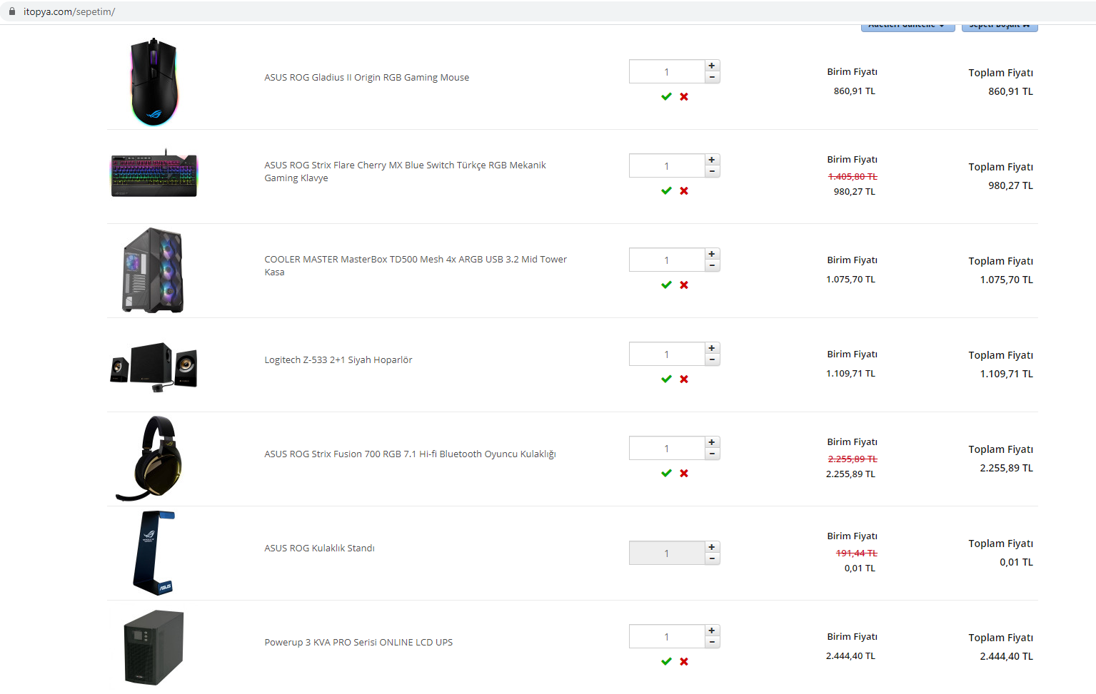
Task: Delete the Cooler Master case using red X
Action: (684, 285)
